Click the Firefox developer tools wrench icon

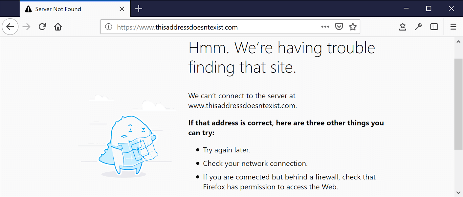pyautogui.click(x=418, y=27)
